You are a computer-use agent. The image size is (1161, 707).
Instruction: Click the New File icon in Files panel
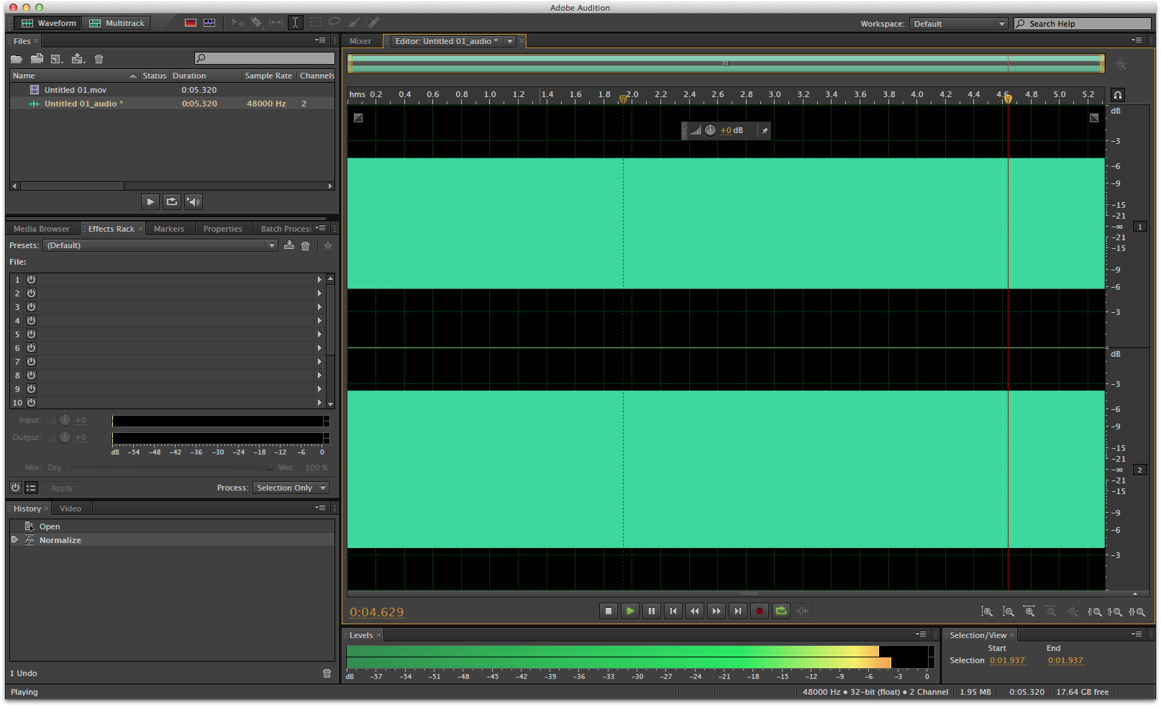click(x=57, y=59)
